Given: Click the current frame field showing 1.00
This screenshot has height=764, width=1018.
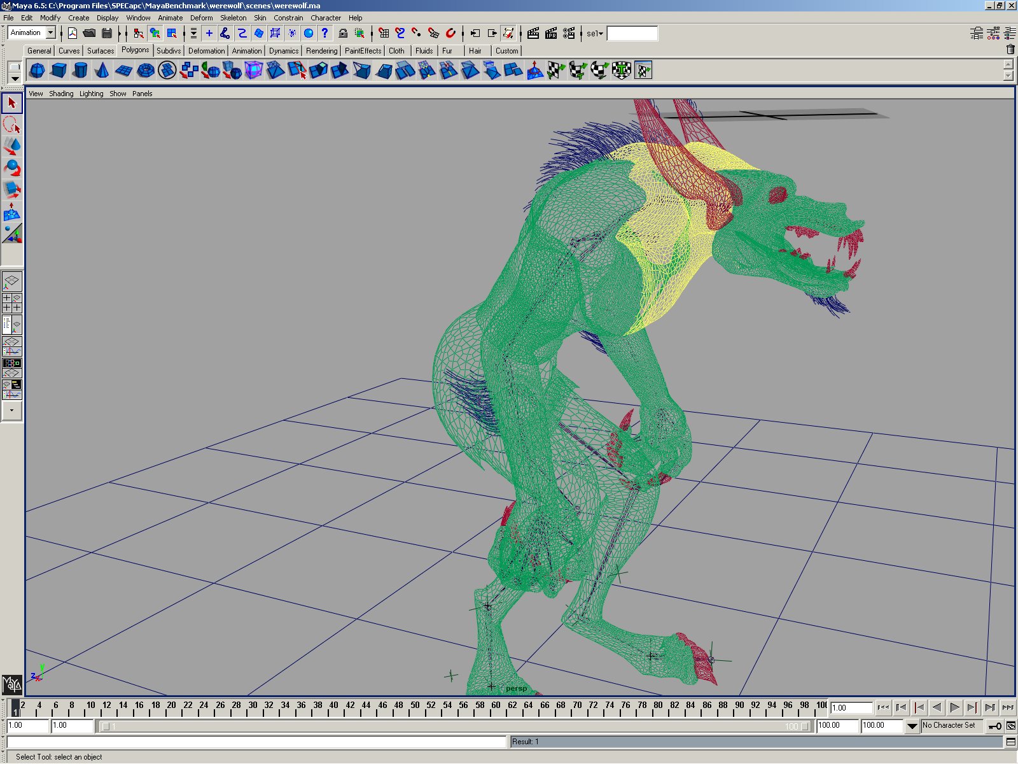Looking at the screenshot, I should pos(851,708).
